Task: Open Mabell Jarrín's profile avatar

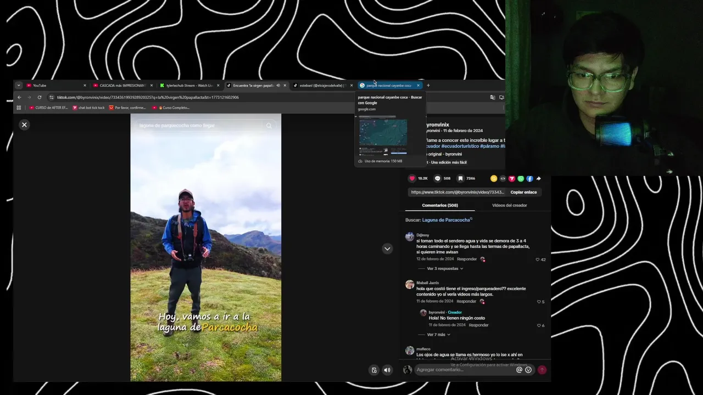Action: click(410, 285)
